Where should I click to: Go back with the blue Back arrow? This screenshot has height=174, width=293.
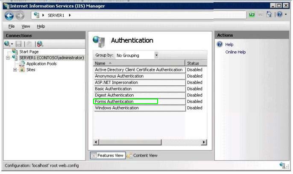[x=9, y=15]
